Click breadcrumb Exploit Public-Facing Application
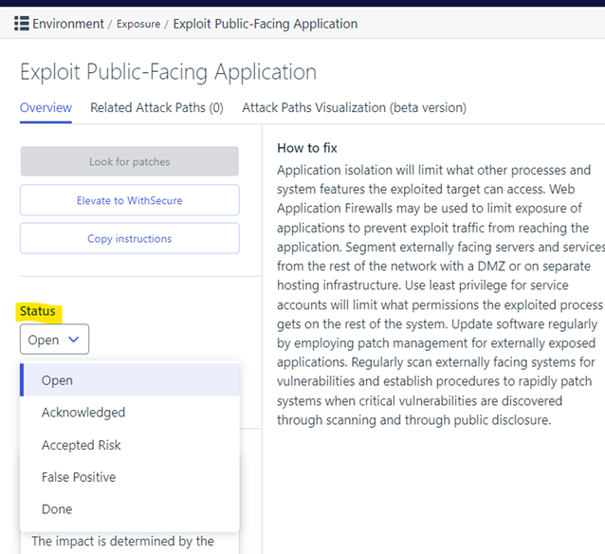 266,24
